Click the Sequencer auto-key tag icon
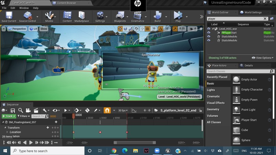The image size is (276, 155). click(x=87, y=111)
